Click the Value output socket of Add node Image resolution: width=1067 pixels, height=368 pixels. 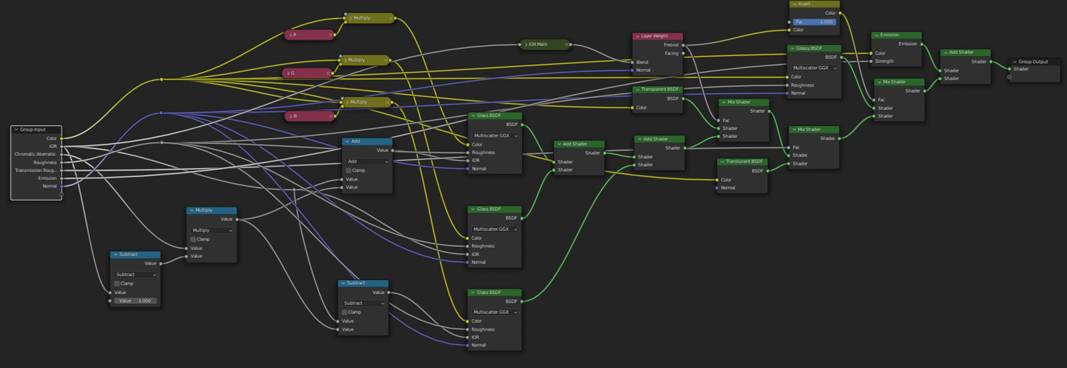click(x=393, y=151)
